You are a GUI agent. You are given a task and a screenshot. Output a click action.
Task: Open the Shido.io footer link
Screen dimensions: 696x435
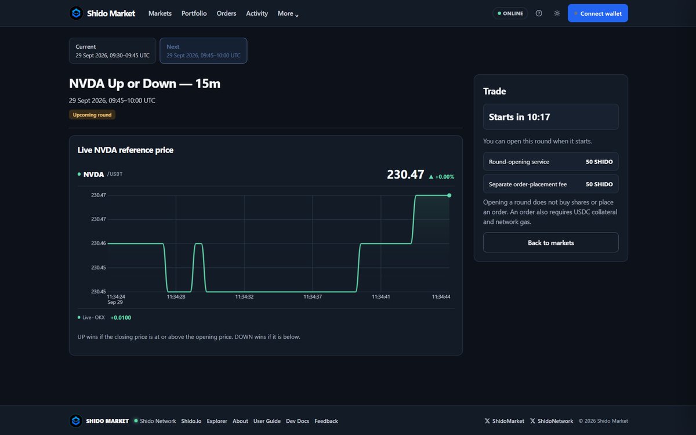191,421
